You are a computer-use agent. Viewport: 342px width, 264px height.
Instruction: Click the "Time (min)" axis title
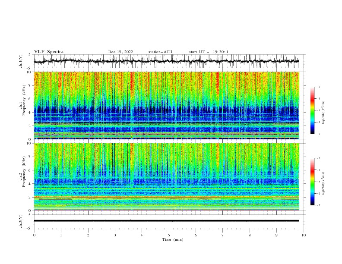(173, 239)
